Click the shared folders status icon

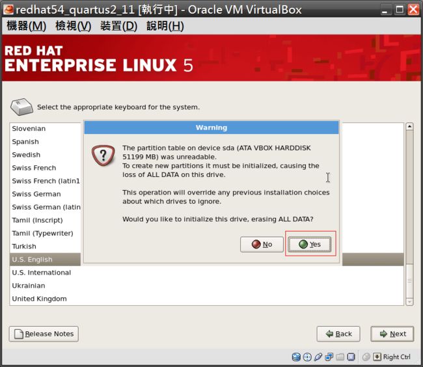pos(340,357)
